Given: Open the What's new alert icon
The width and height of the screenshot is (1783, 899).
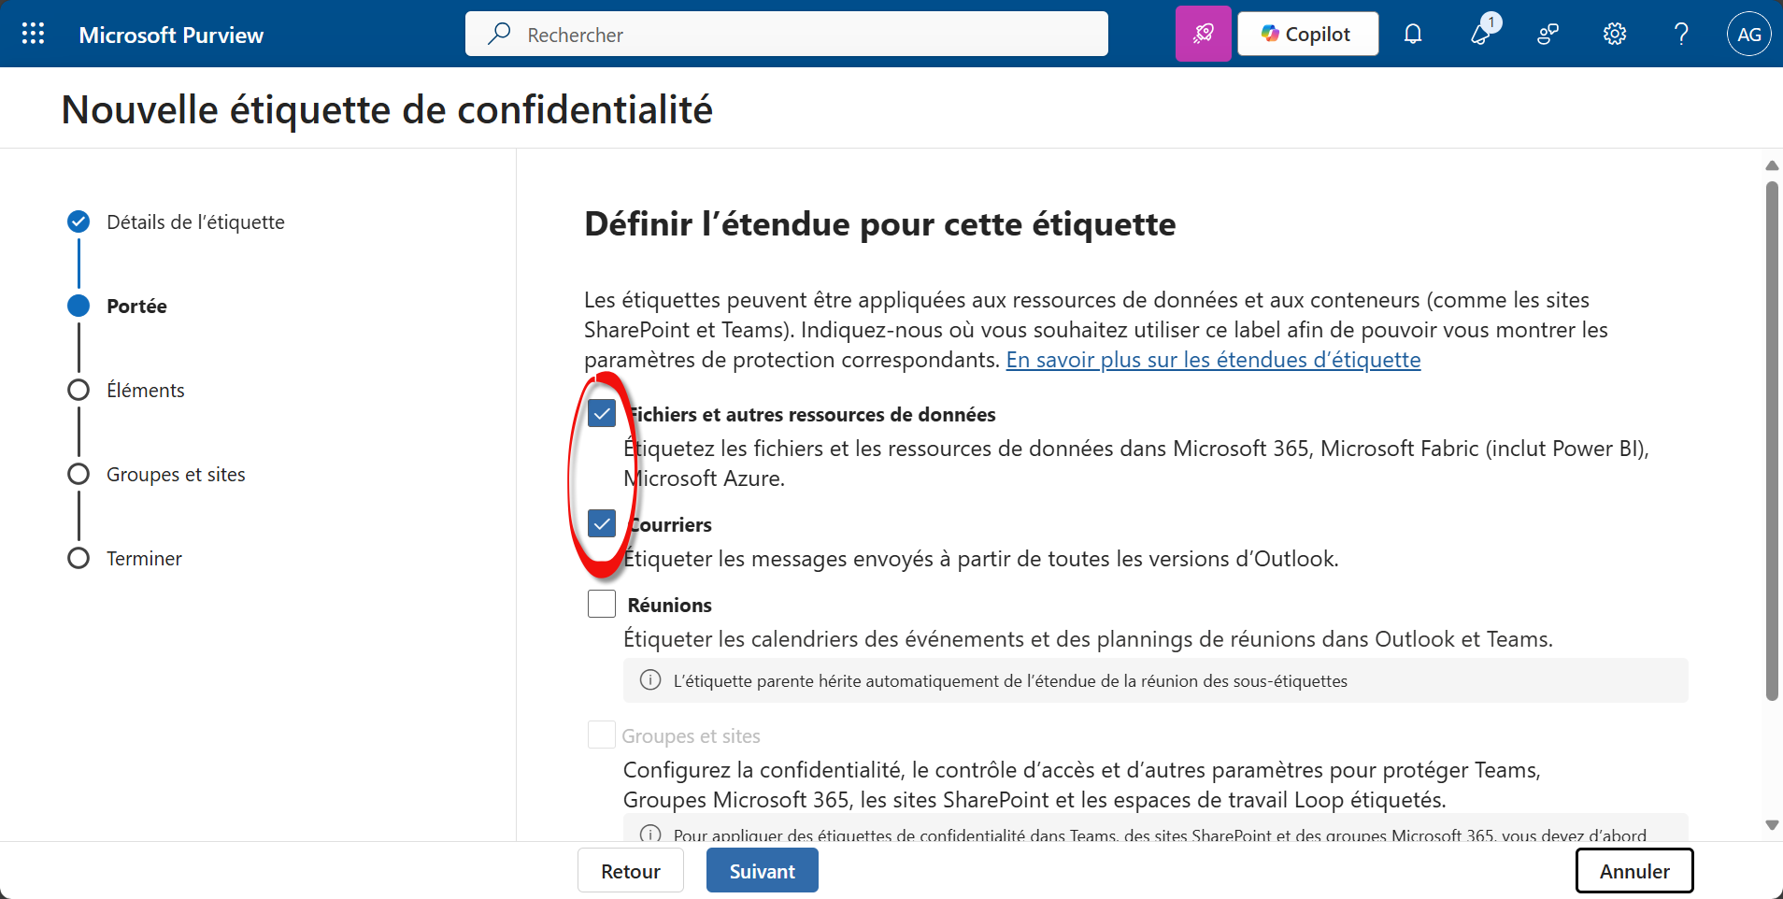Looking at the screenshot, I should 1481,35.
